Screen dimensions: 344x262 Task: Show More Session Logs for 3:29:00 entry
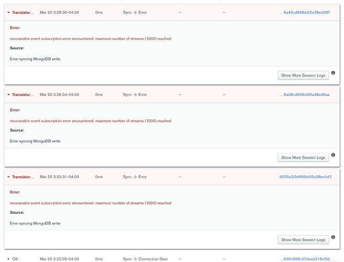(303, 75)
